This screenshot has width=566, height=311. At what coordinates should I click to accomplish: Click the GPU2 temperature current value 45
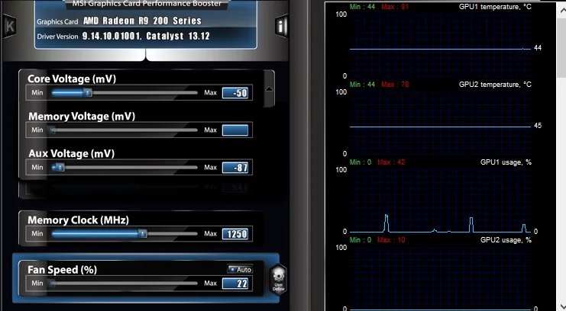point(538,126)
